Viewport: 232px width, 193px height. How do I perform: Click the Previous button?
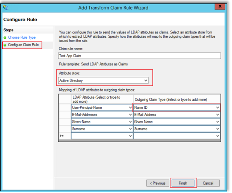click(158, 183)
